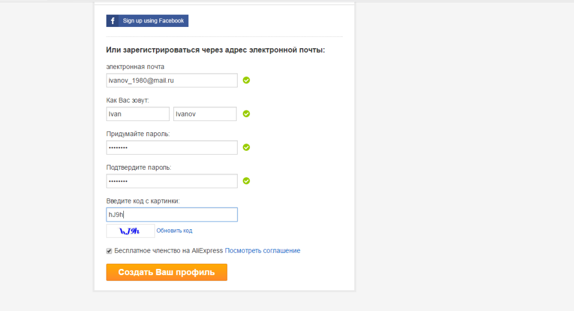Viewport: 574px width, 311px height.
Task: Select the 'Подтвердите пароль' confirmation input
Action: point(172,181)
